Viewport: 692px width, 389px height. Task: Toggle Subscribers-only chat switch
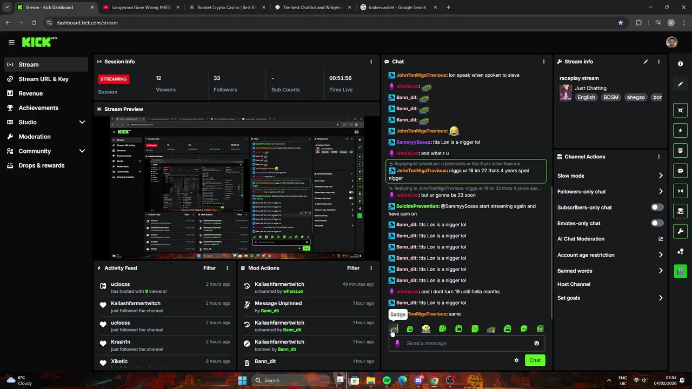point(657,207)
